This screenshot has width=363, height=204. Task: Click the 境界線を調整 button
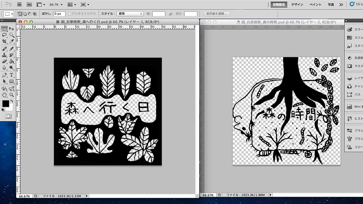(217, 14)
